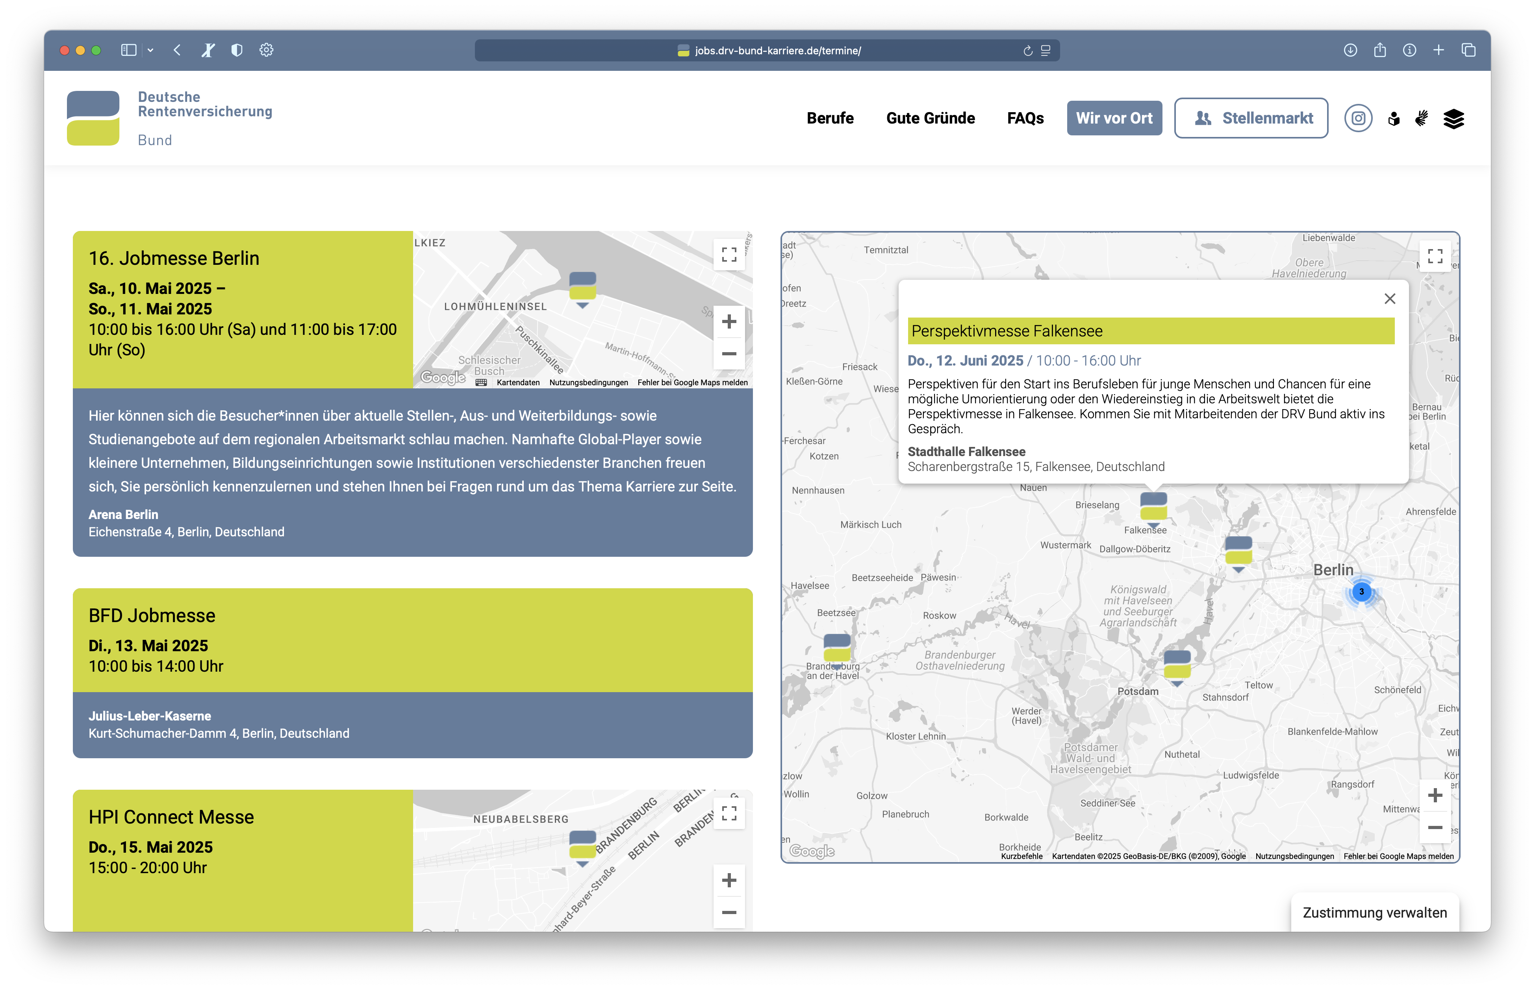The width and height of the screenshot is (1535, 990).
Task: Zoom out on the Jobmesse Berlin map
Action: click(x=729, y=354)
